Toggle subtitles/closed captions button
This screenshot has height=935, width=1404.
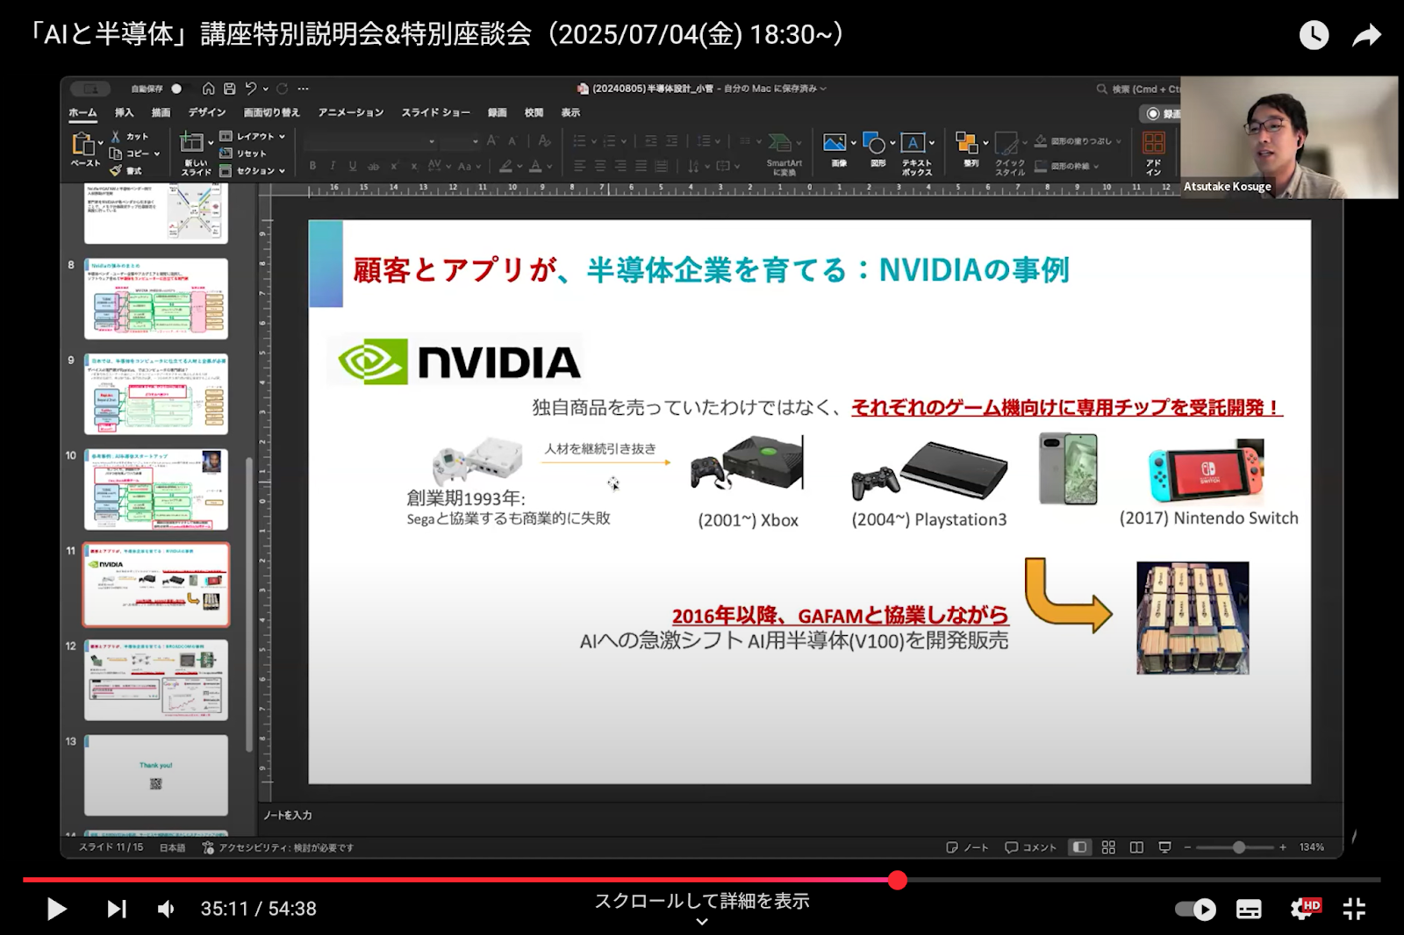click(1249, 910)
